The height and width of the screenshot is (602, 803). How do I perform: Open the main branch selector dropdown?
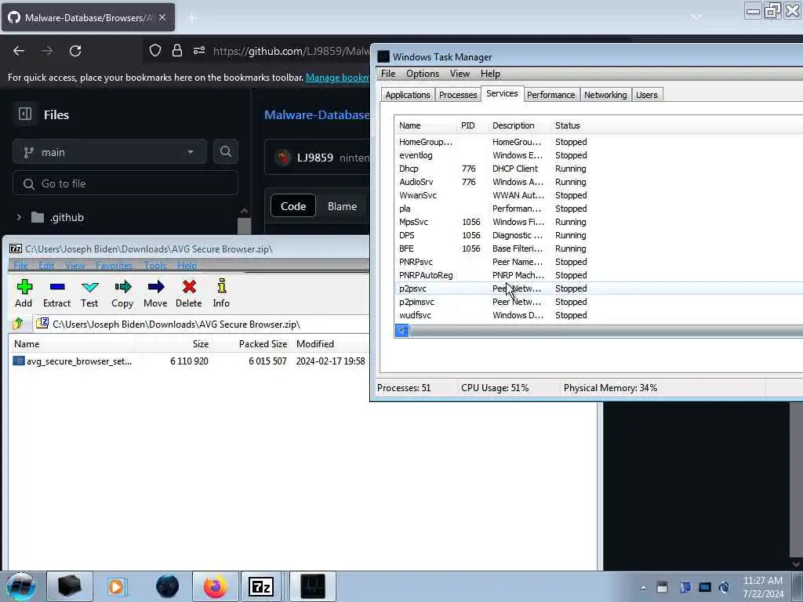[x=110, y=152]
